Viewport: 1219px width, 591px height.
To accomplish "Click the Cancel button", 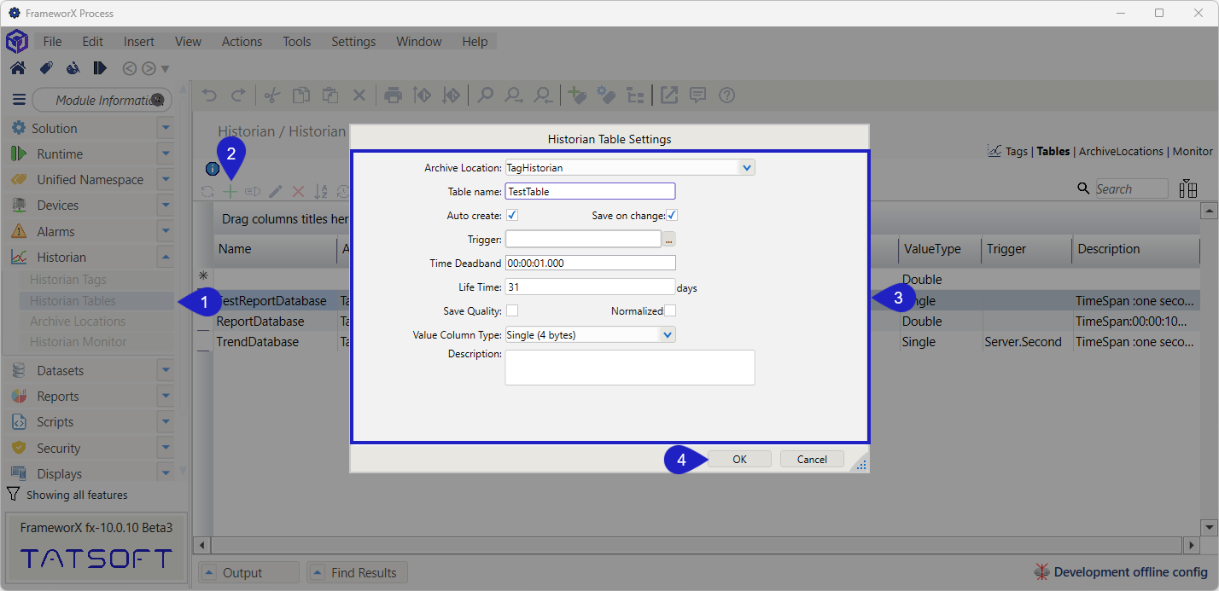I will [812, 459].
